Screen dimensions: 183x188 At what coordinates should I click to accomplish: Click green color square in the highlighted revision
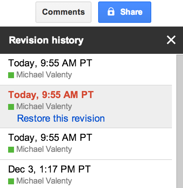(11, 107)
